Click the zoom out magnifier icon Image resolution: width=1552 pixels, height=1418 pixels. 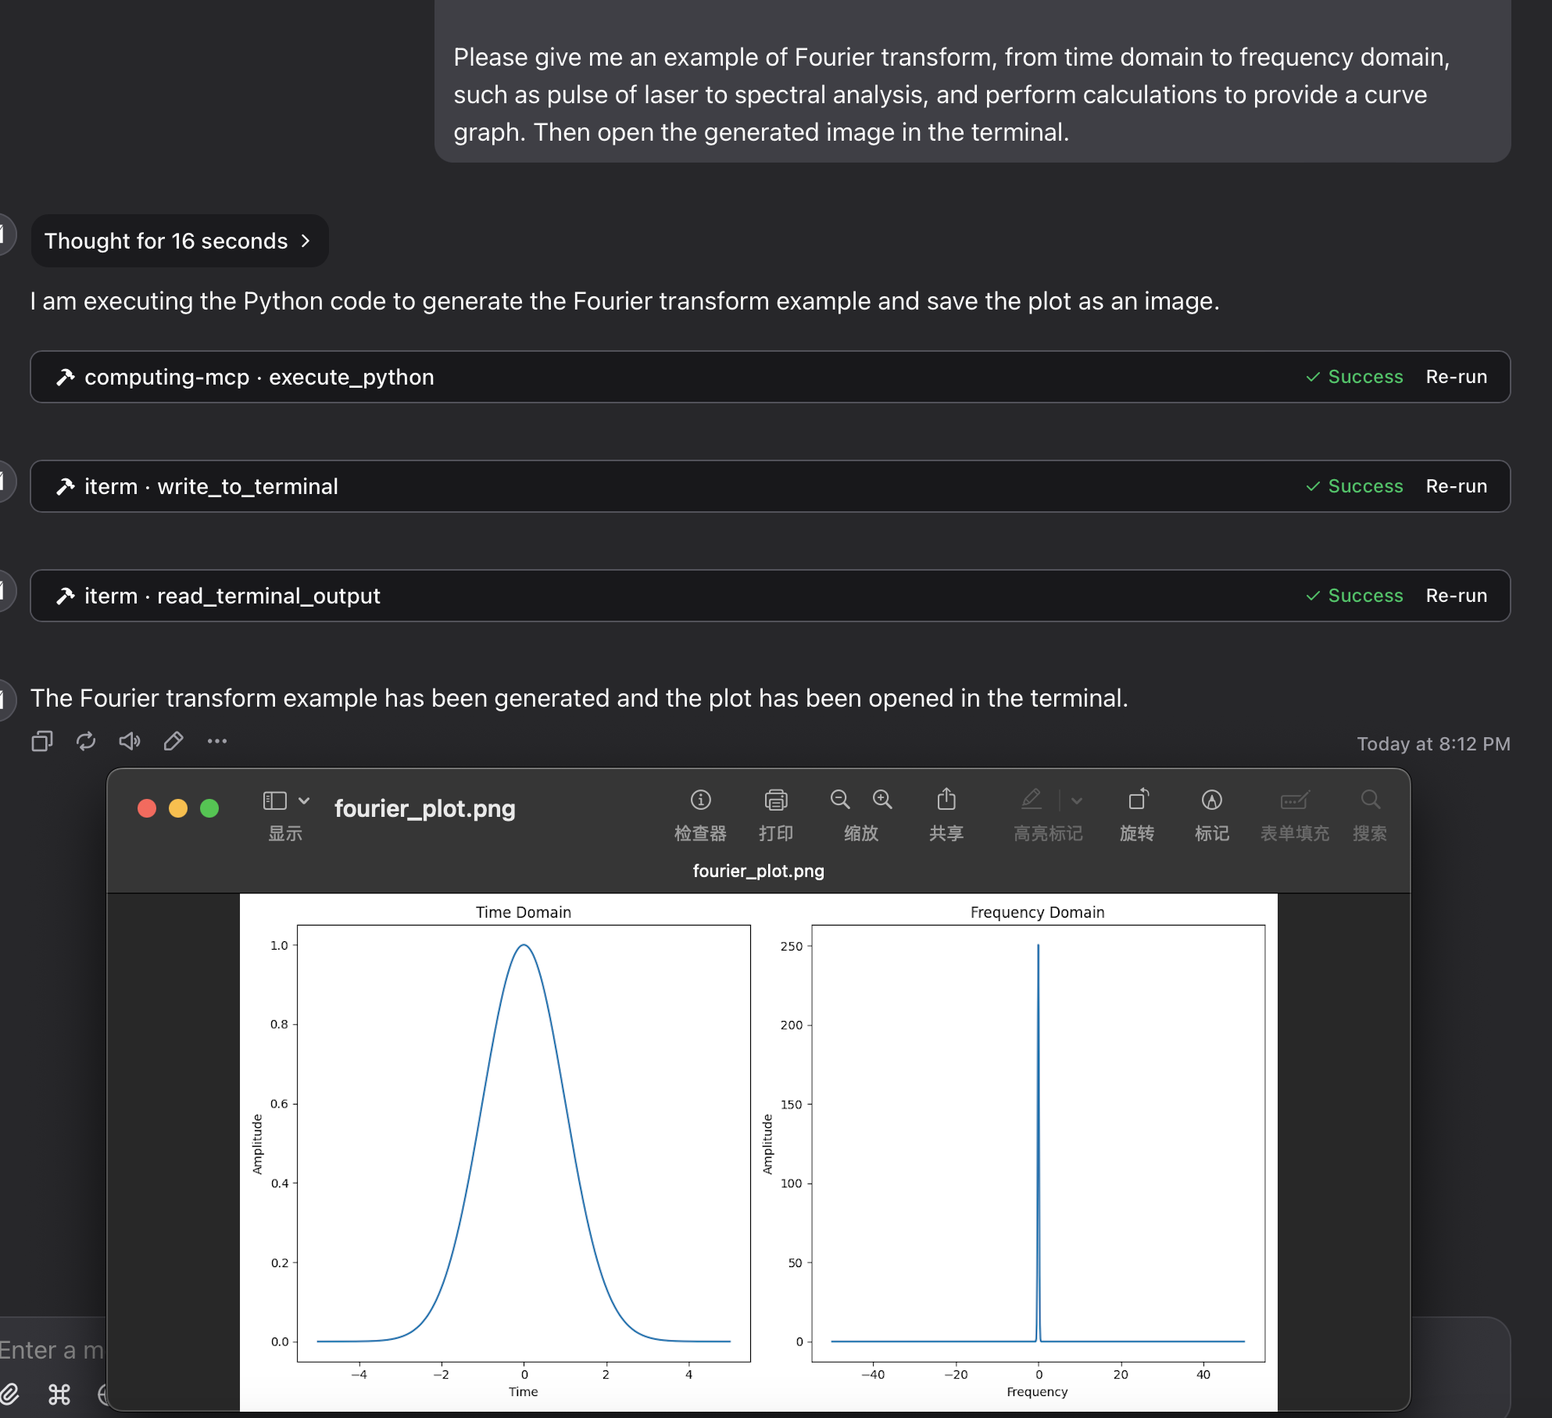click(840, 799)
